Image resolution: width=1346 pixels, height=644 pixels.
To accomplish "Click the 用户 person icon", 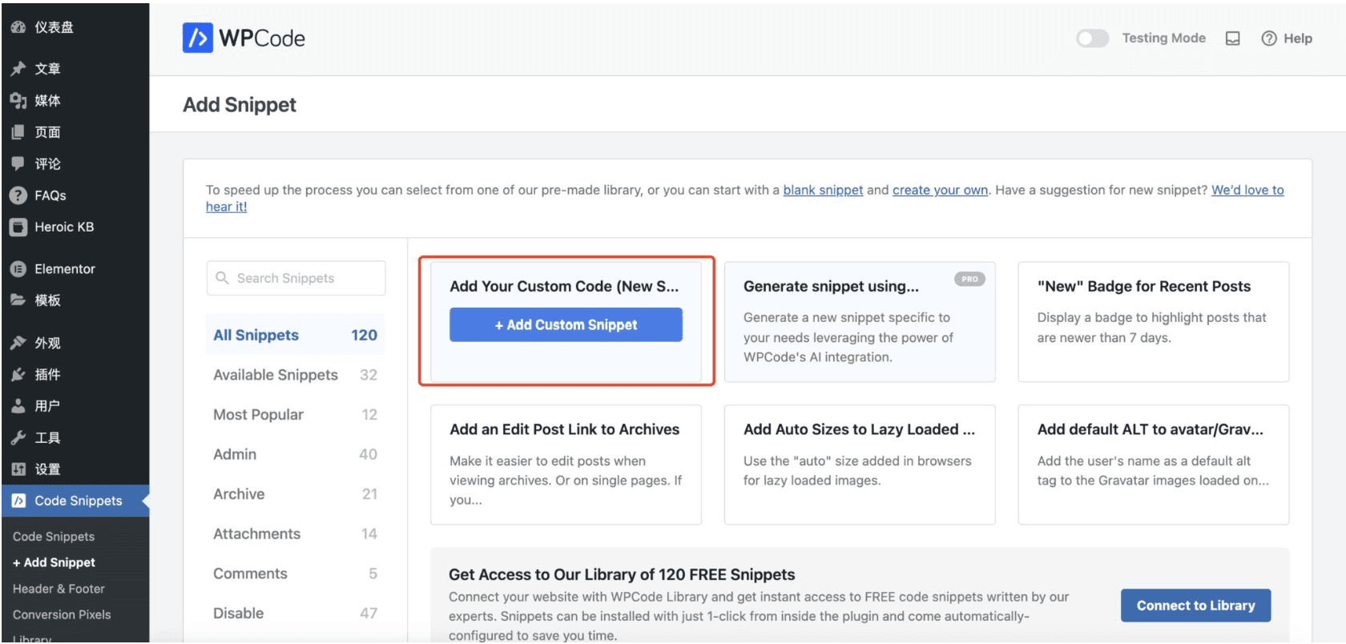I will pos(18,406).
